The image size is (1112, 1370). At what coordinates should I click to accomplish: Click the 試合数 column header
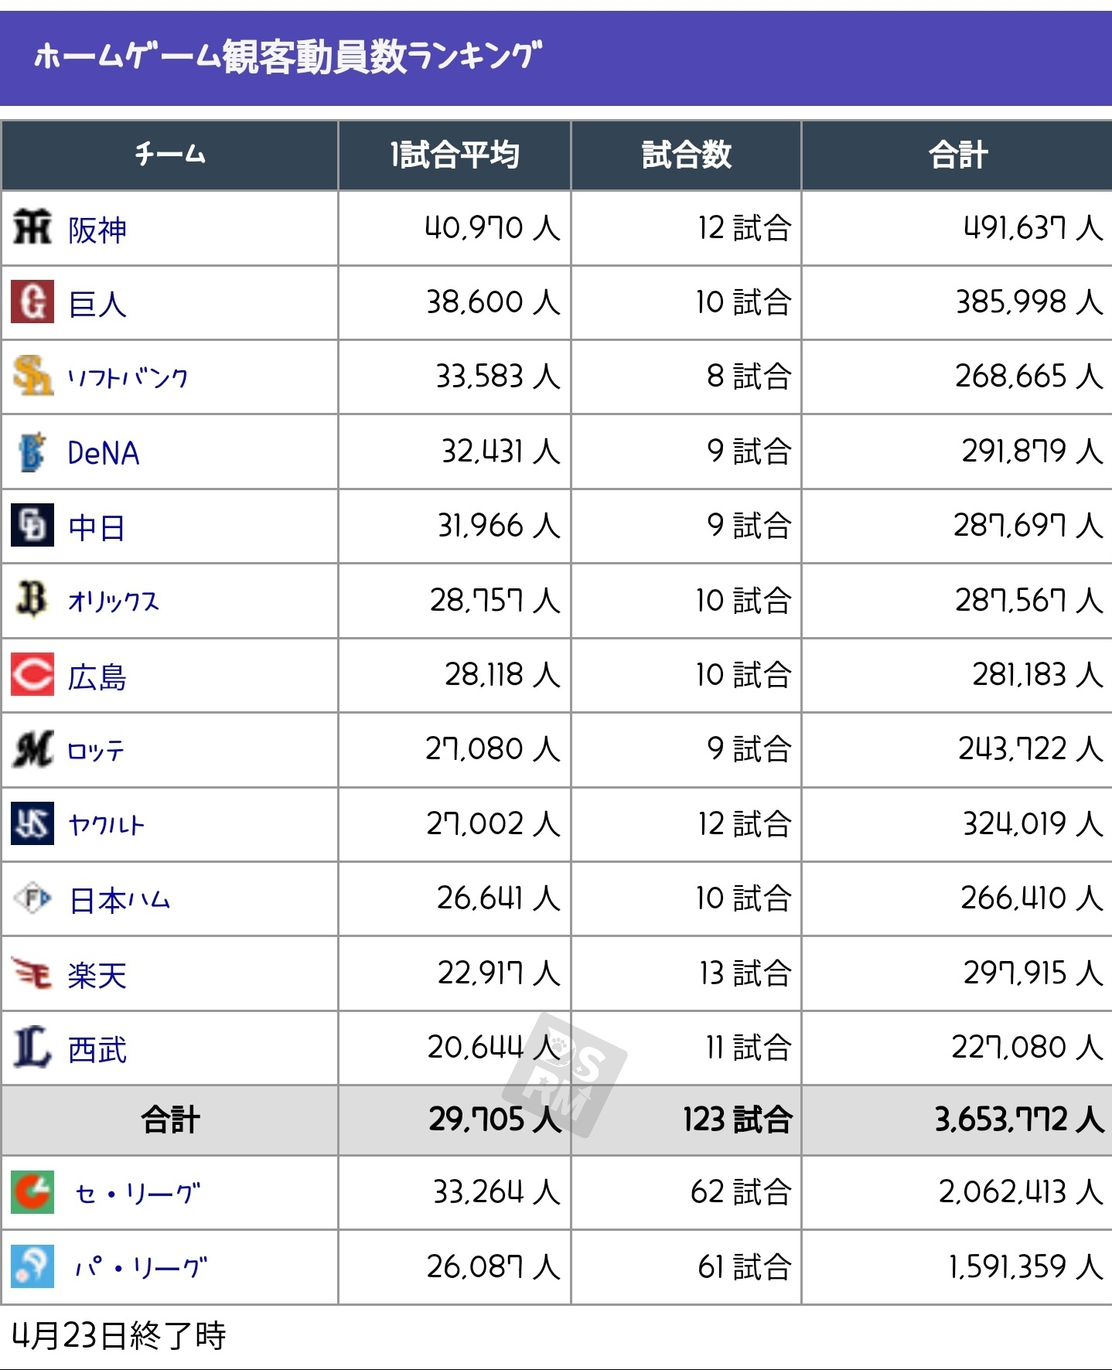coord(686,155)
